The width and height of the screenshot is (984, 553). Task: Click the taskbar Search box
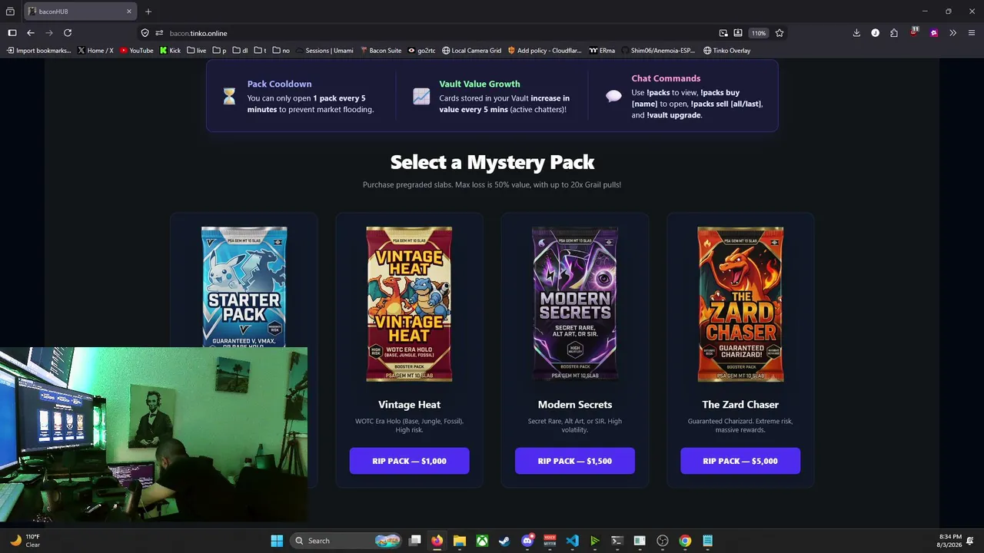(347, 541)
